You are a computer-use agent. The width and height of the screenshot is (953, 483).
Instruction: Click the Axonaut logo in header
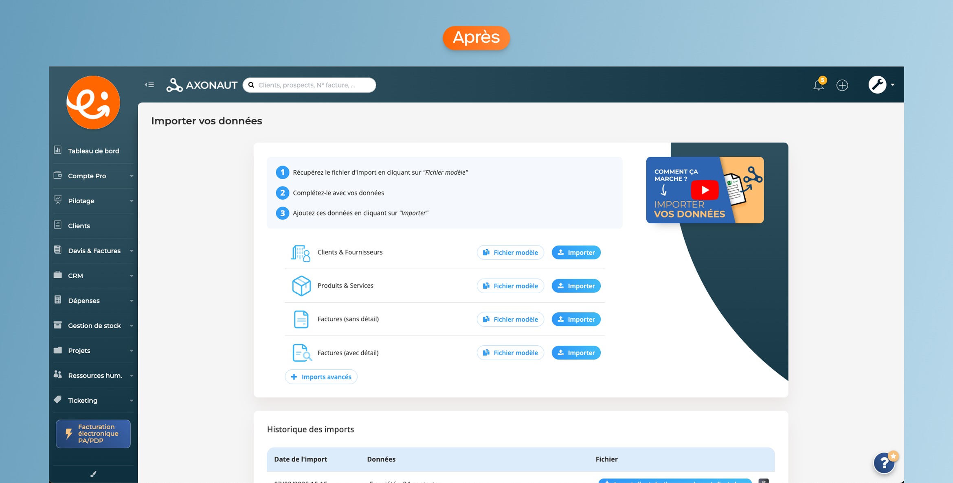click(x=202, y=85)
